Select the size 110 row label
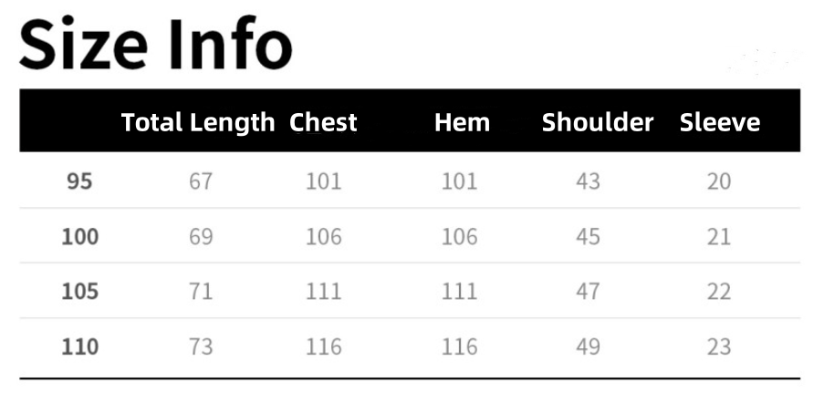The width and height of the screenshot is (824, 393). pos(80,346)
